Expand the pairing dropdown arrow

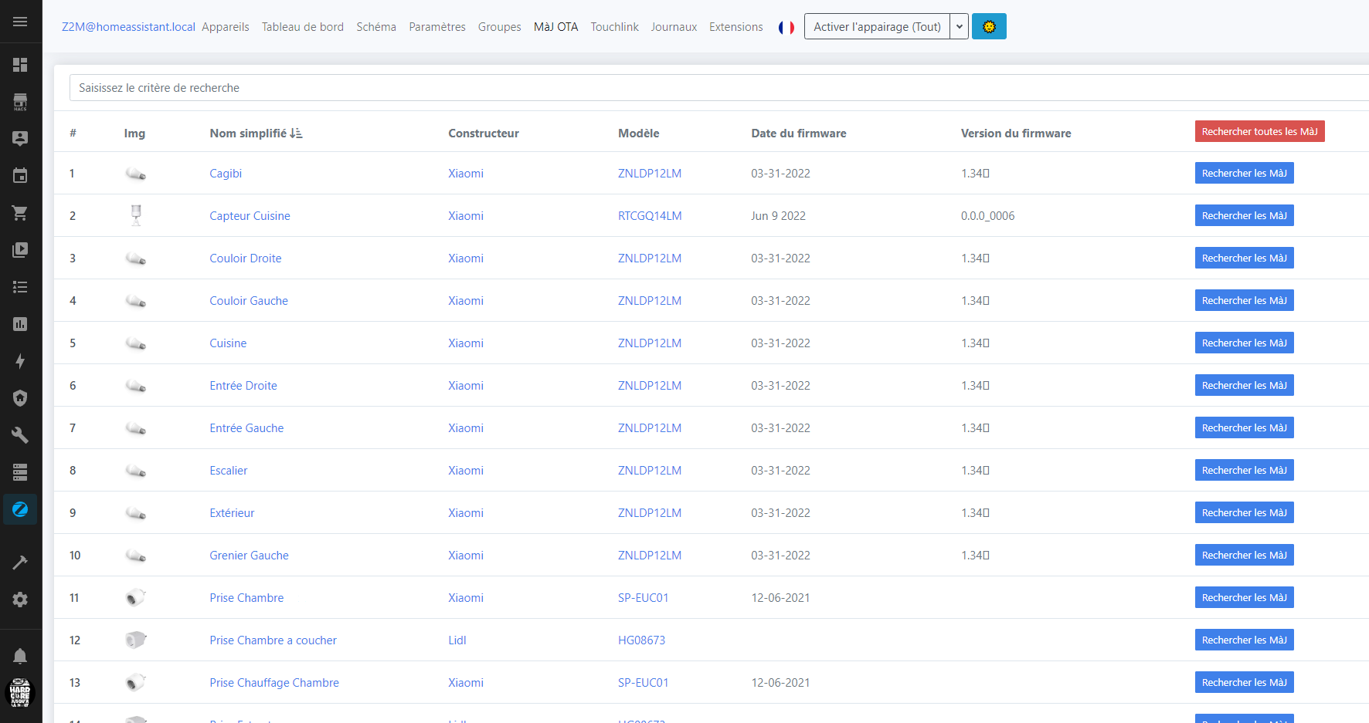tap(959, 27)
